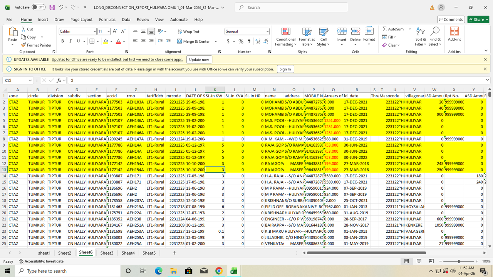Screen dimensions: 493x277
Task: Toggle the AutoSave switch
Action: (38, 7)
